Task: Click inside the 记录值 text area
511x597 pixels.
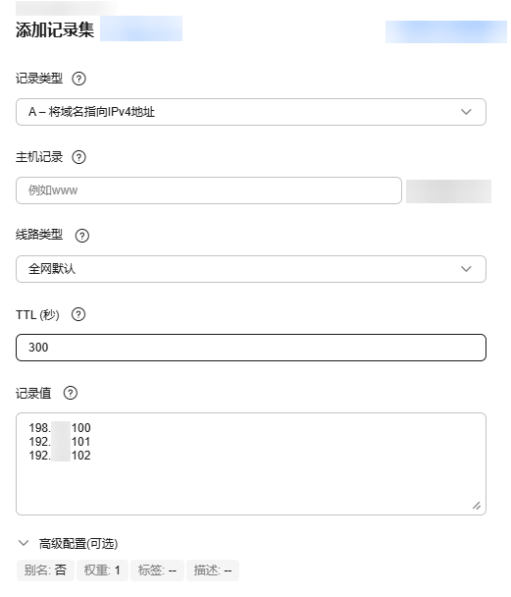Action: pyautogui.click(x=251, y=463)
